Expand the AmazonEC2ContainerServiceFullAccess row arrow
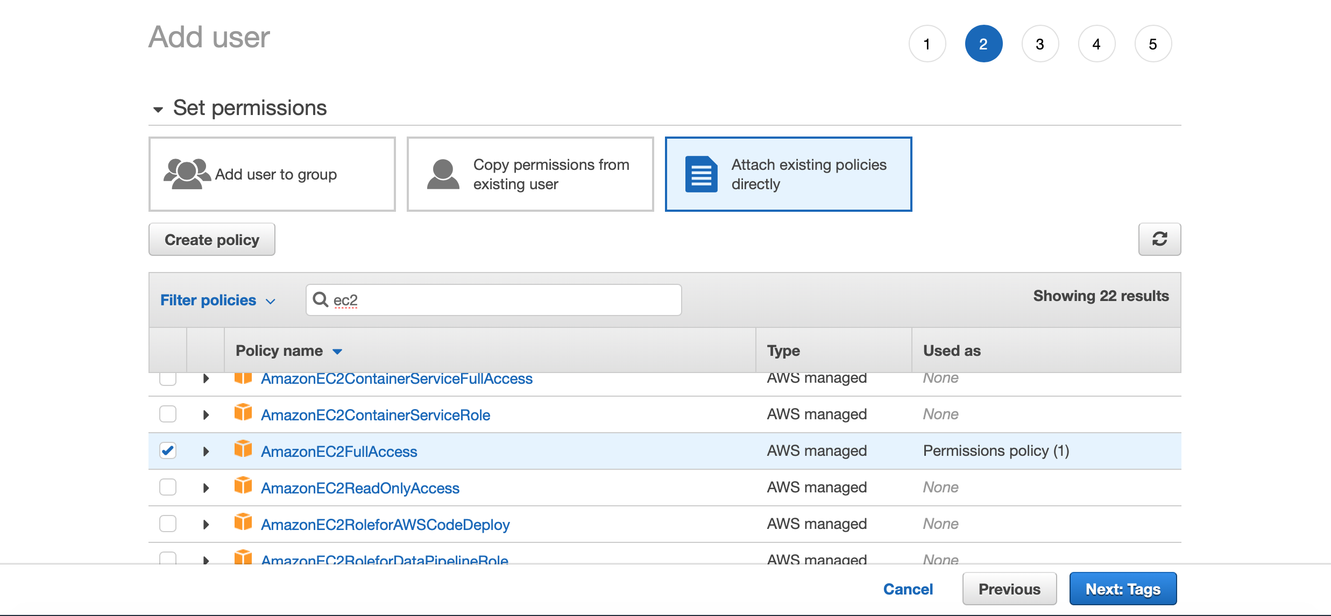The height and width of the screenshot is (616, 1331). tap(206, 378)
